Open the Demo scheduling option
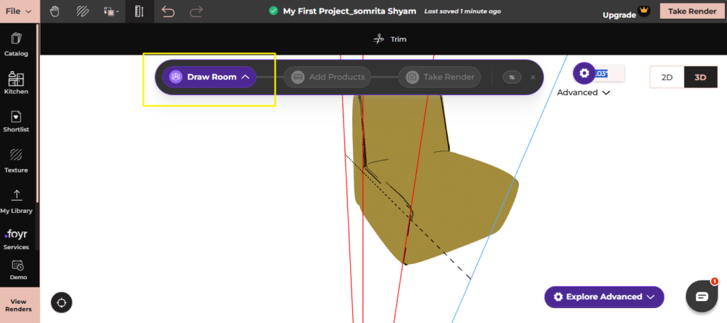 [x=18, y=270]
